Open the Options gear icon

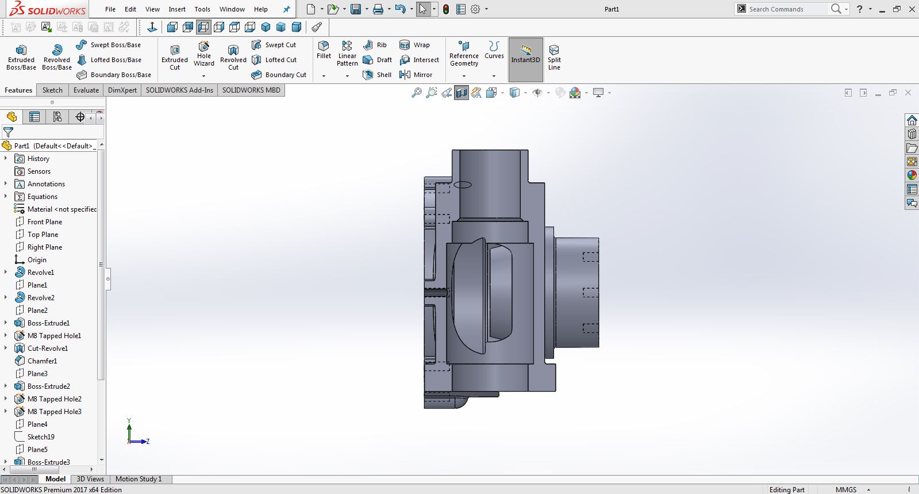point(475,9)
